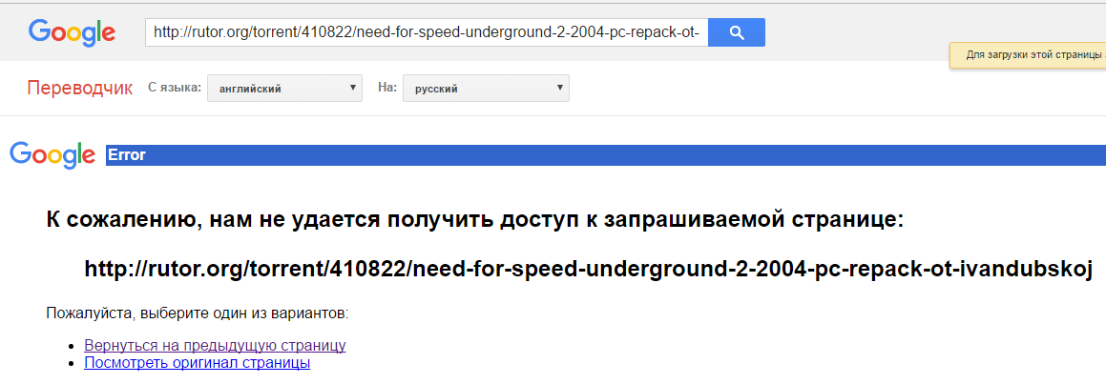Click the yellow "Для загрузки этой страницы" notification
This screenshot has width=1106, height=384.
tap(1028, 54)
